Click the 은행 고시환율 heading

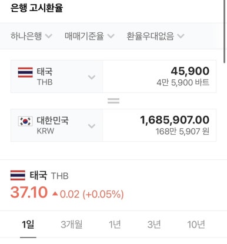(36, 8)
